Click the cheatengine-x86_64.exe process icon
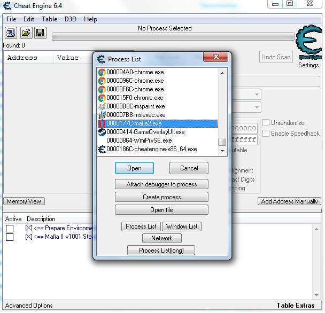The height and width of the screenshot is (313, 325). coord(102,149)
